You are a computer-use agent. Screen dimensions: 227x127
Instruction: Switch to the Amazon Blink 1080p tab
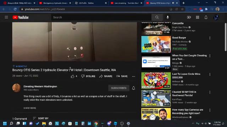click(x=20, y=3)
